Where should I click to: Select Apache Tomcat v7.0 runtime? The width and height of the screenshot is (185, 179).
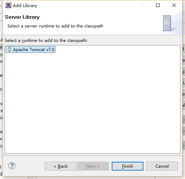(x=30, y=50)
